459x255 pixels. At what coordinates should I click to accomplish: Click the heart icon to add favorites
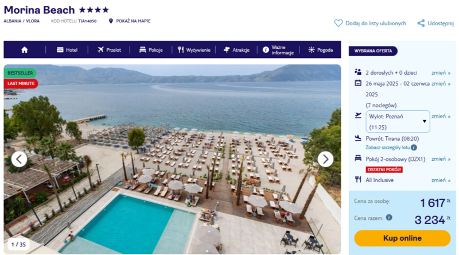[339, 23]
